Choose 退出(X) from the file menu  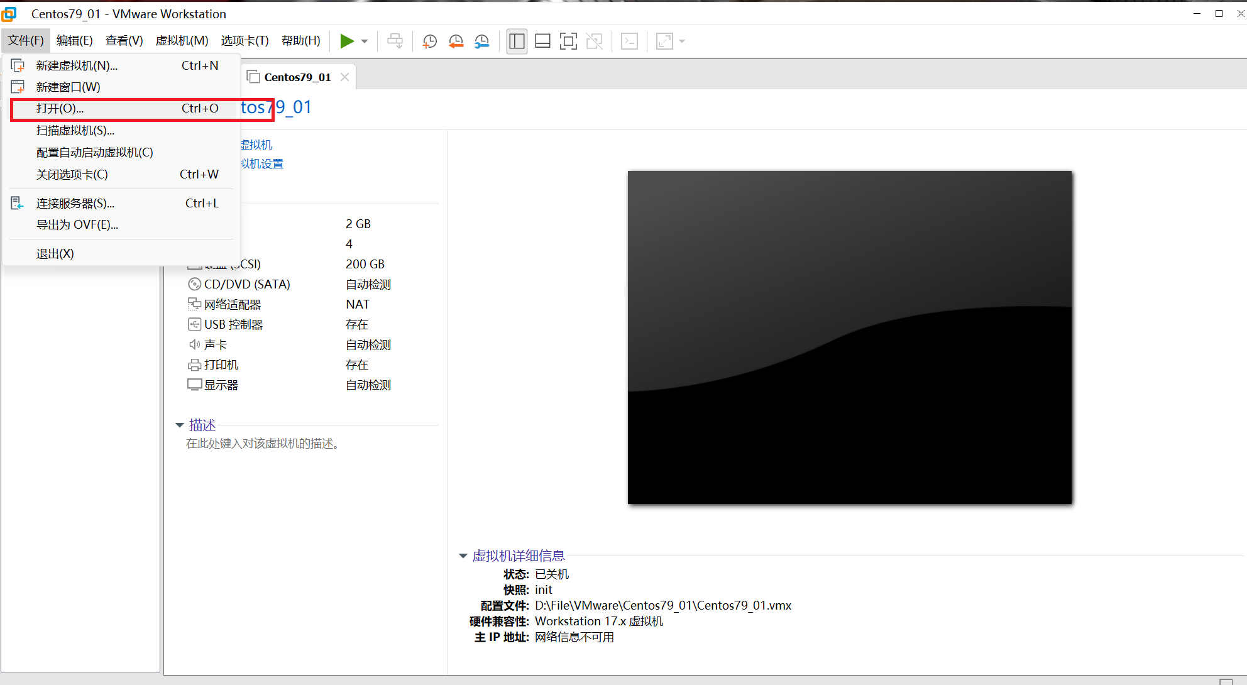[121, 253]
